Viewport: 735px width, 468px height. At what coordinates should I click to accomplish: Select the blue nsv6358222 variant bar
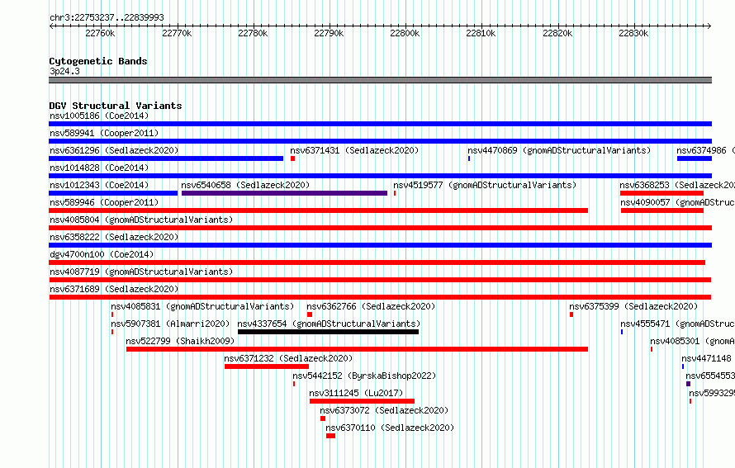click(380, 245)
